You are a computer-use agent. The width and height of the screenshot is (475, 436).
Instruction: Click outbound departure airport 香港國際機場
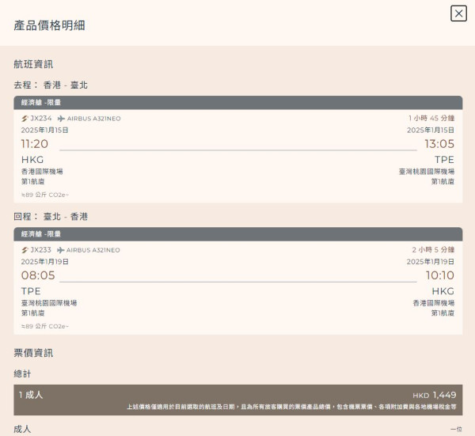(x=42, y=172)
